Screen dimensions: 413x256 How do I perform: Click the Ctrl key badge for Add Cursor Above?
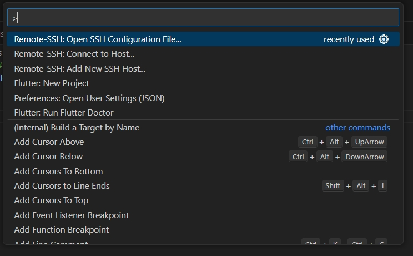(x=308, y=142)
